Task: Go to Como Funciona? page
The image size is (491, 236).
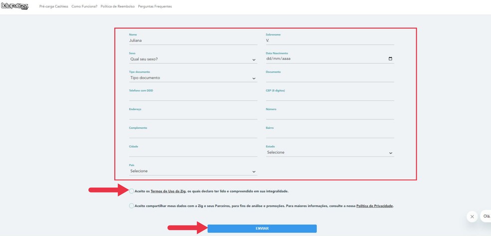Action: pos(84,6)
